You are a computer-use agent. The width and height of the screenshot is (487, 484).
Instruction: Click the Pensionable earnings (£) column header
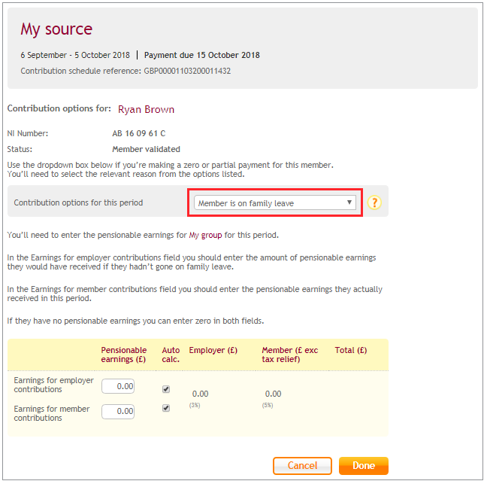tap(123, 355)
